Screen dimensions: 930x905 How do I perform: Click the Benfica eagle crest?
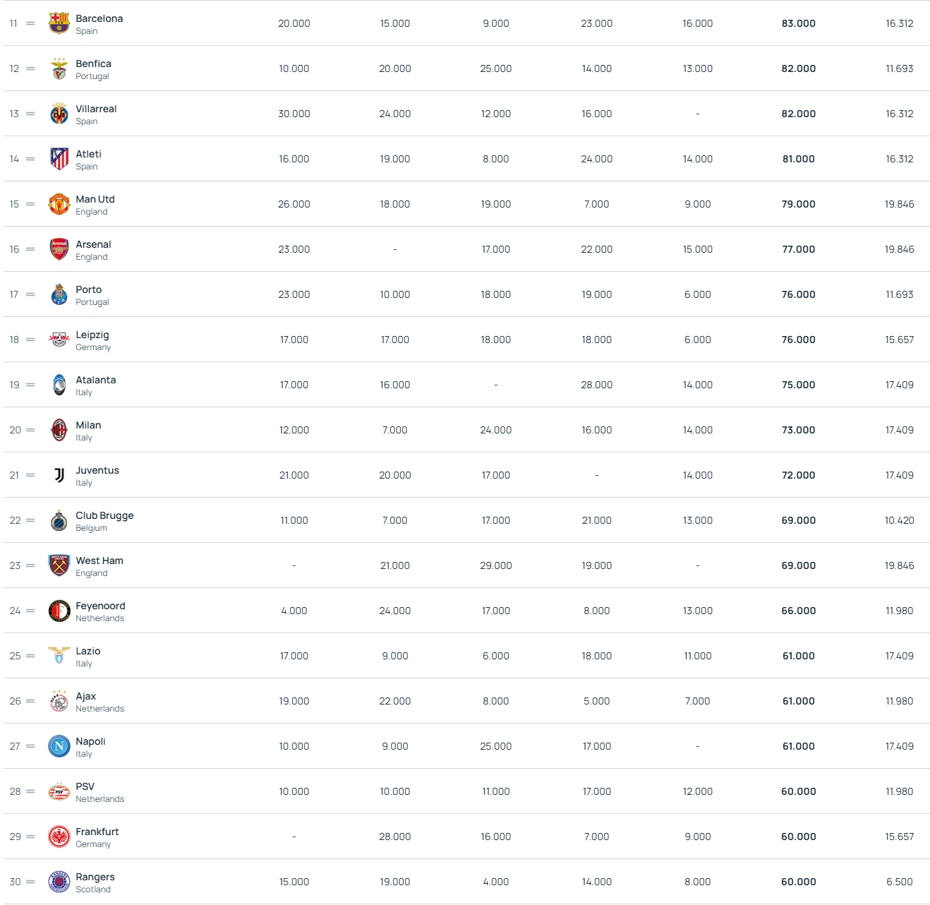tap(59, 68)
